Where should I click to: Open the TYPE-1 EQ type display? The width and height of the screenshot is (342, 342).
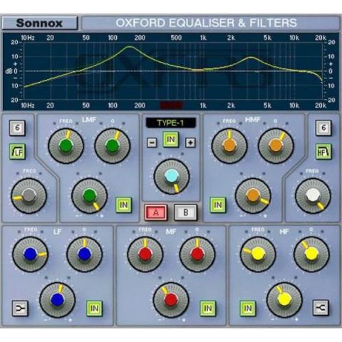(x=171, y=123)
